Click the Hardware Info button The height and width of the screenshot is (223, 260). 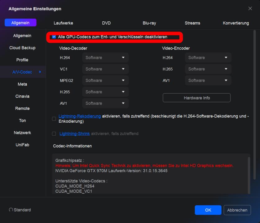196,98
